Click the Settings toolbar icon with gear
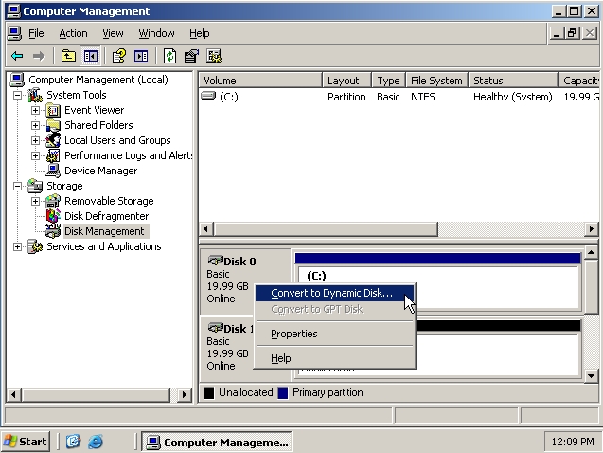 214,56
